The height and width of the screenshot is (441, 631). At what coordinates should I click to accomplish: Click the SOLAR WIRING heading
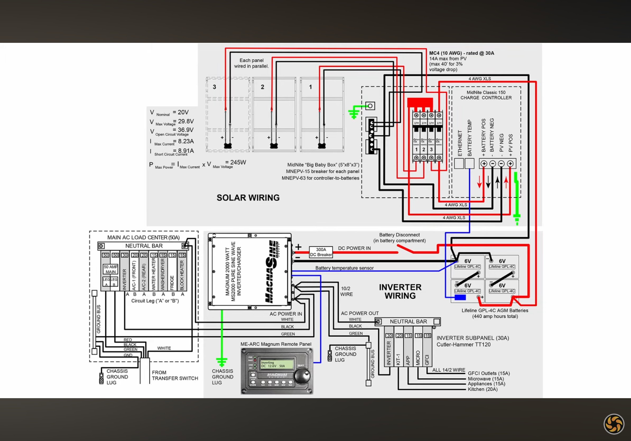click(x=248, y=198)
